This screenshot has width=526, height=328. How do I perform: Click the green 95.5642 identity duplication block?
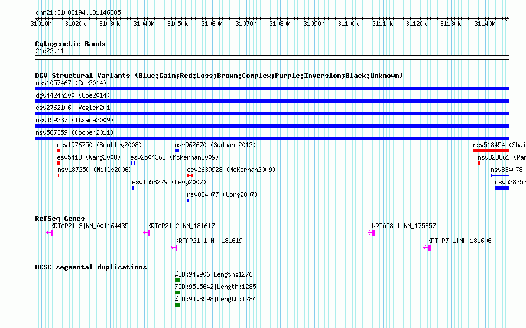[177, 293]
